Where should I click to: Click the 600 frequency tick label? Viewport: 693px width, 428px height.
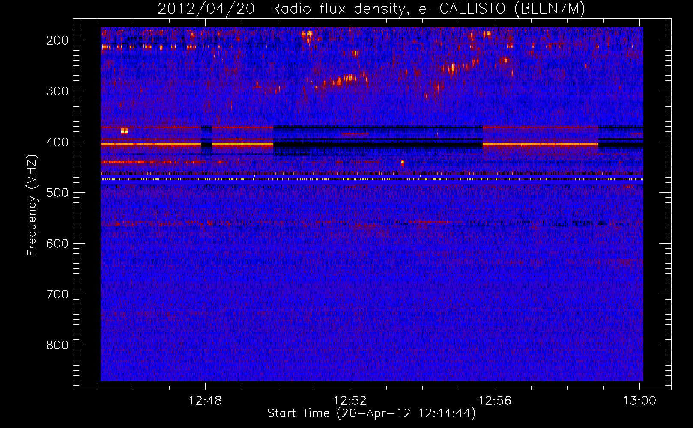[57, 244]
